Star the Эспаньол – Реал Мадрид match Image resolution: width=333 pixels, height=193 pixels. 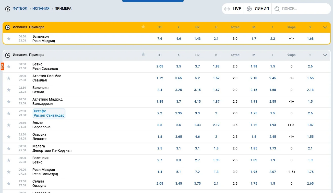point(9,39)
